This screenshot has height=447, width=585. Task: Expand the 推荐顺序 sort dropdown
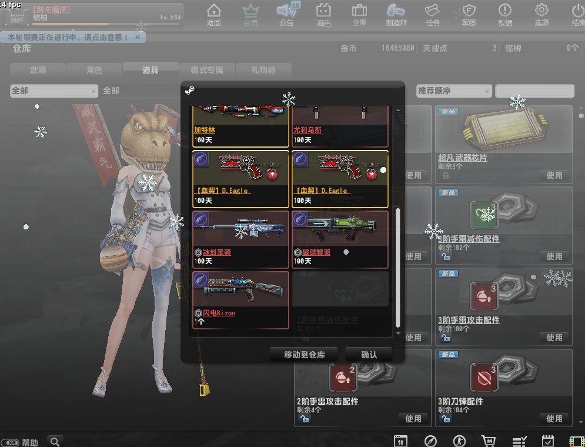point(454,91)
